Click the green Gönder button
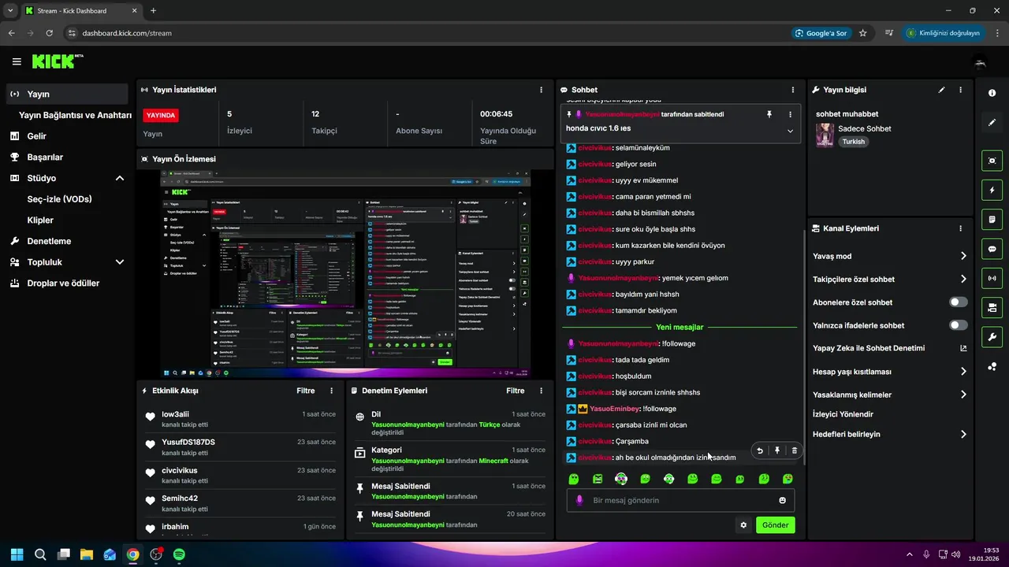Viewport: 1009px width, 567px height. coord(775,525)
